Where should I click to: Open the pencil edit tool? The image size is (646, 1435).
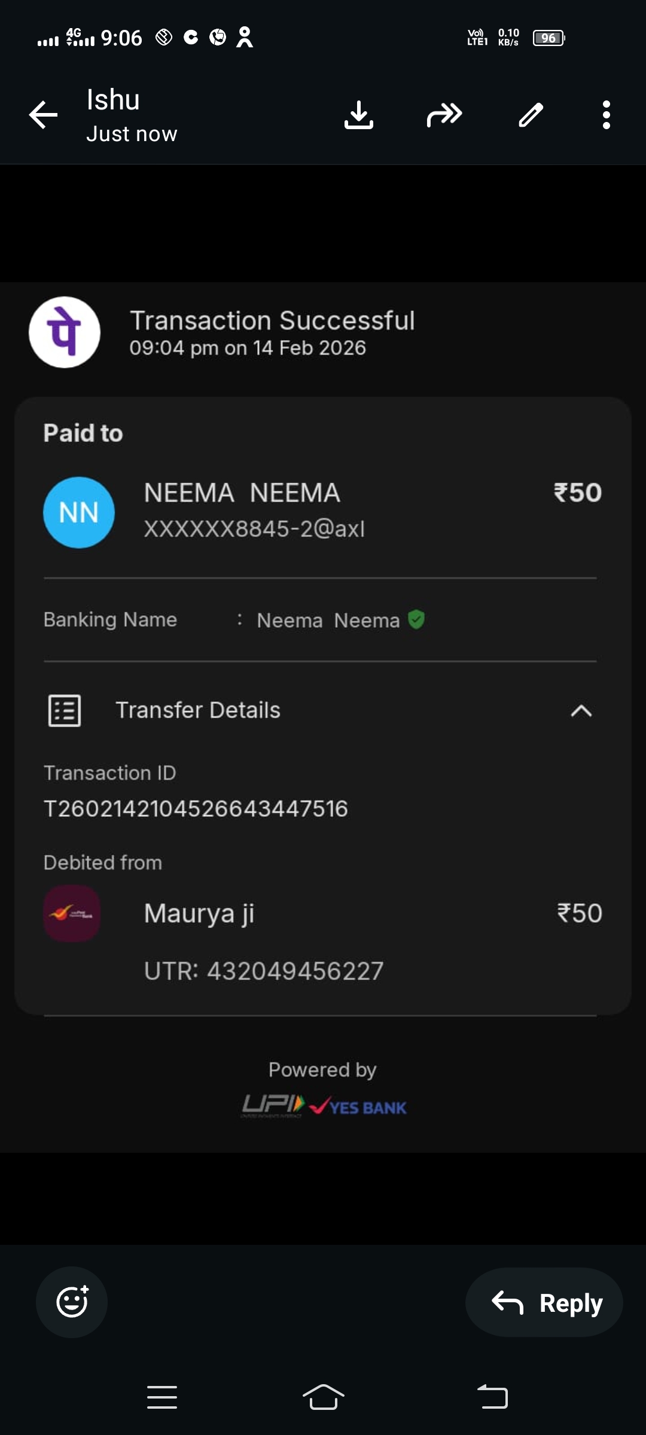531,115
